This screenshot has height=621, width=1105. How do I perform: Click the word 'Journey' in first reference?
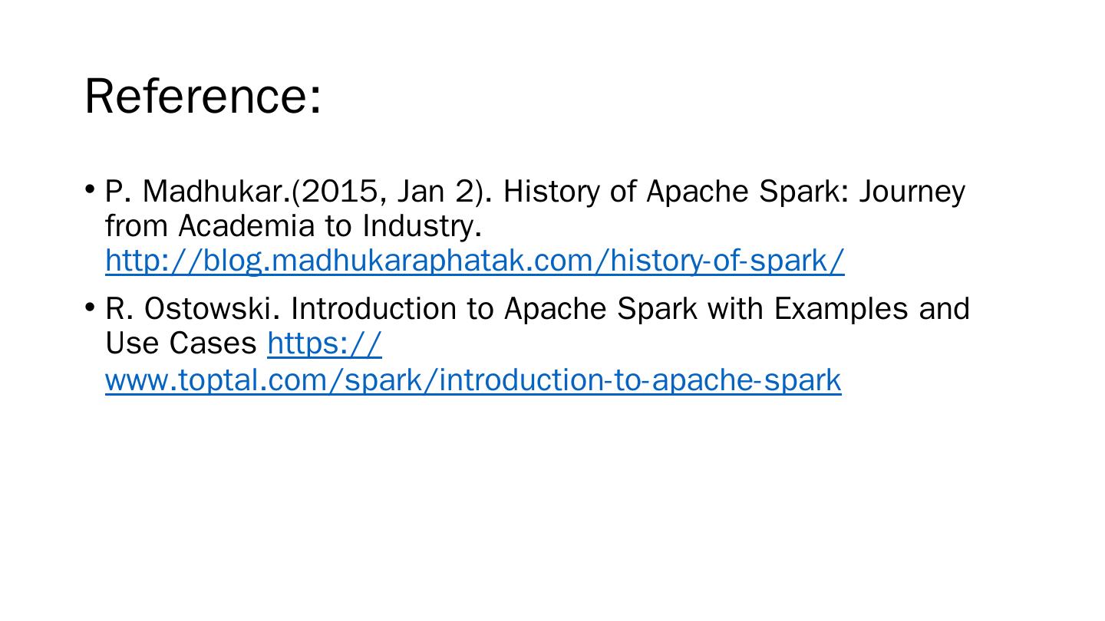click(x=912, y=192)
